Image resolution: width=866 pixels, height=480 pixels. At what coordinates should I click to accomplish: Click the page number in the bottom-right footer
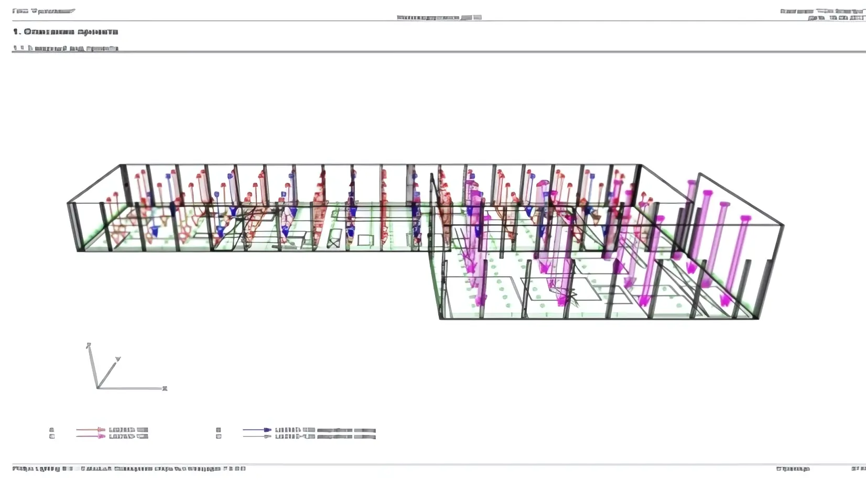point(858,468)
